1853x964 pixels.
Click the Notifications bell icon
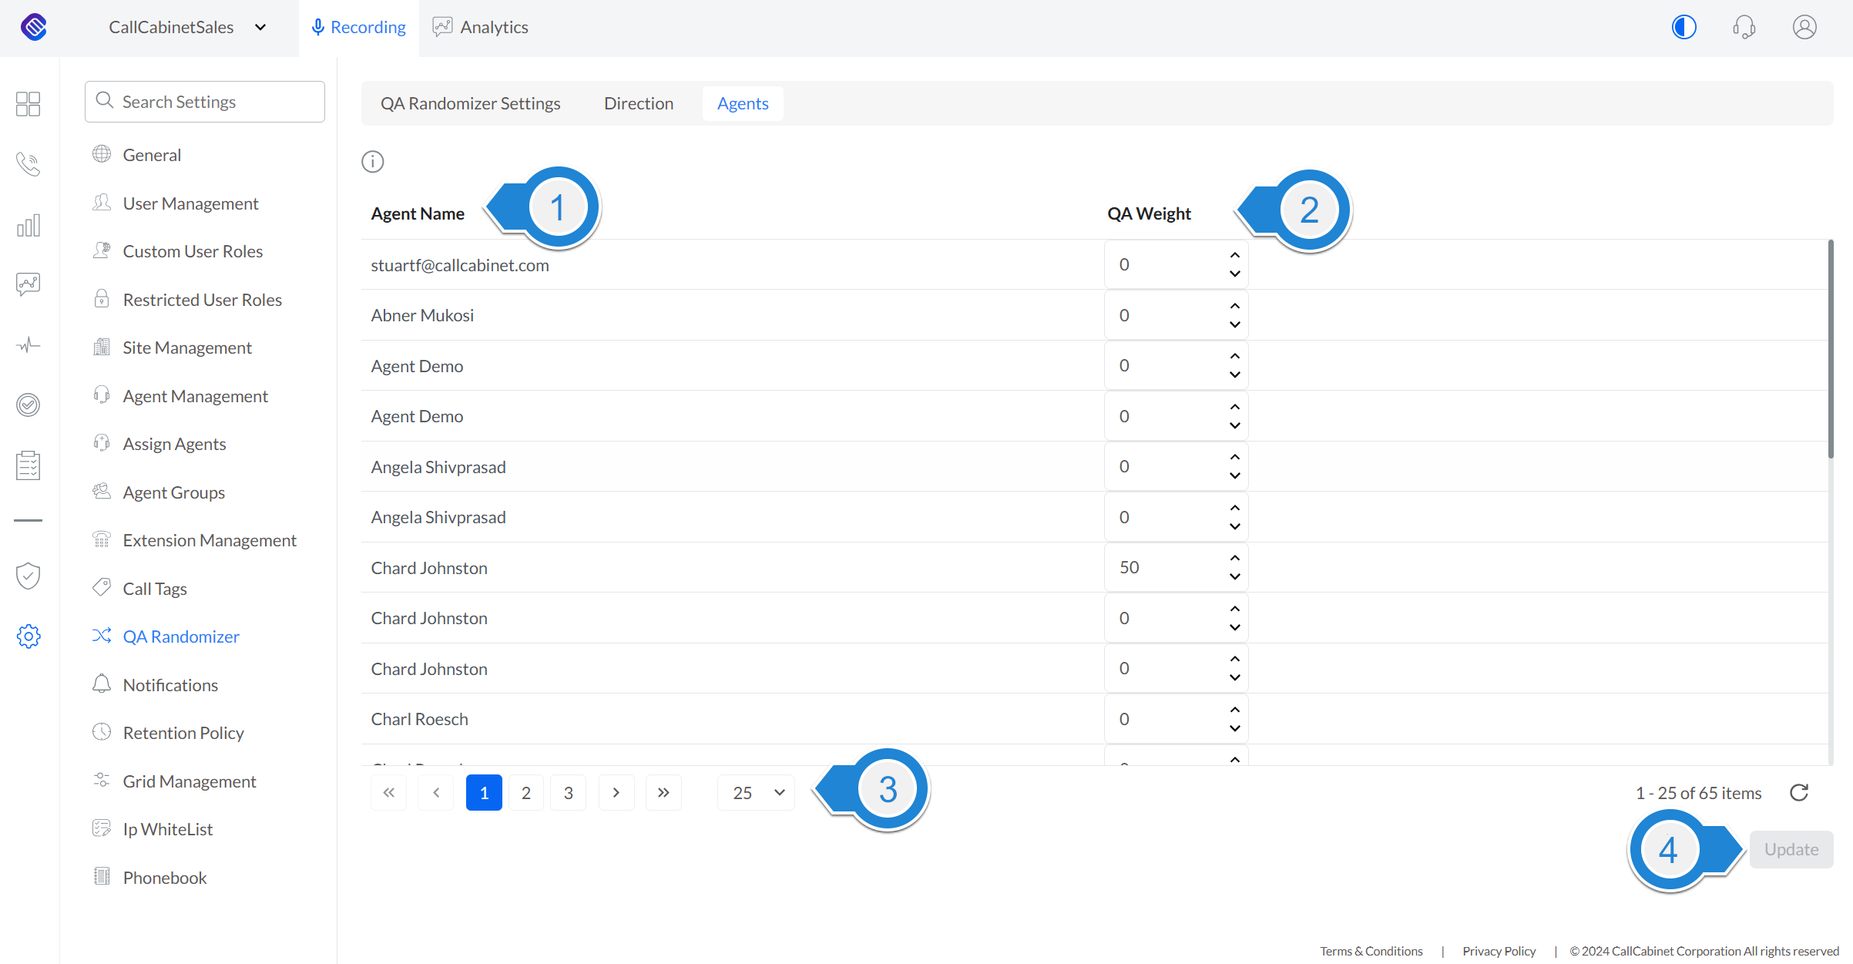[102, 684]
